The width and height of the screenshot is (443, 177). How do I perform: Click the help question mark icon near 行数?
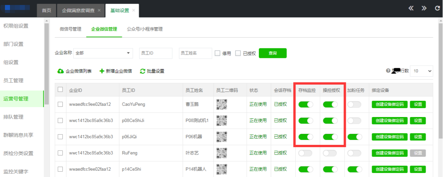388,71
